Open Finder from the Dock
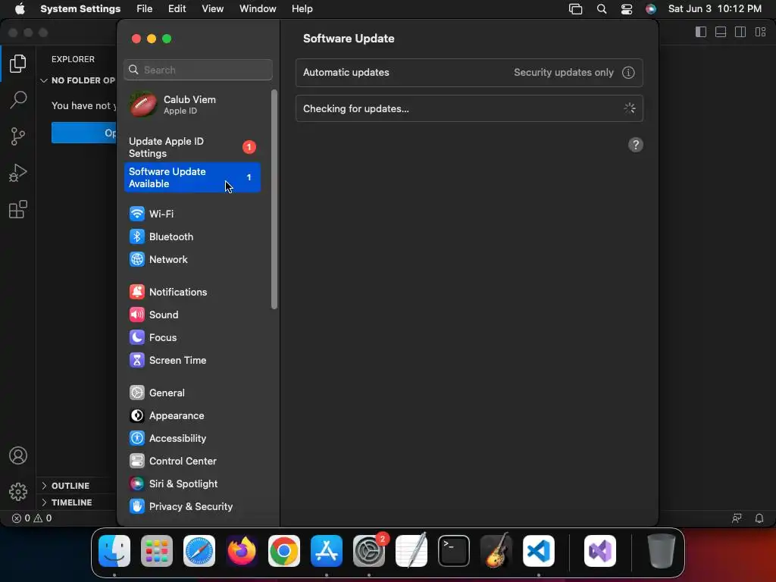The height and width of the screenshot is (582, 776). click(x=114, y=551)
